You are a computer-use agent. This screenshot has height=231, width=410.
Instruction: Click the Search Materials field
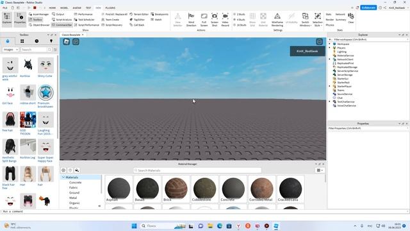pos(197,170)
